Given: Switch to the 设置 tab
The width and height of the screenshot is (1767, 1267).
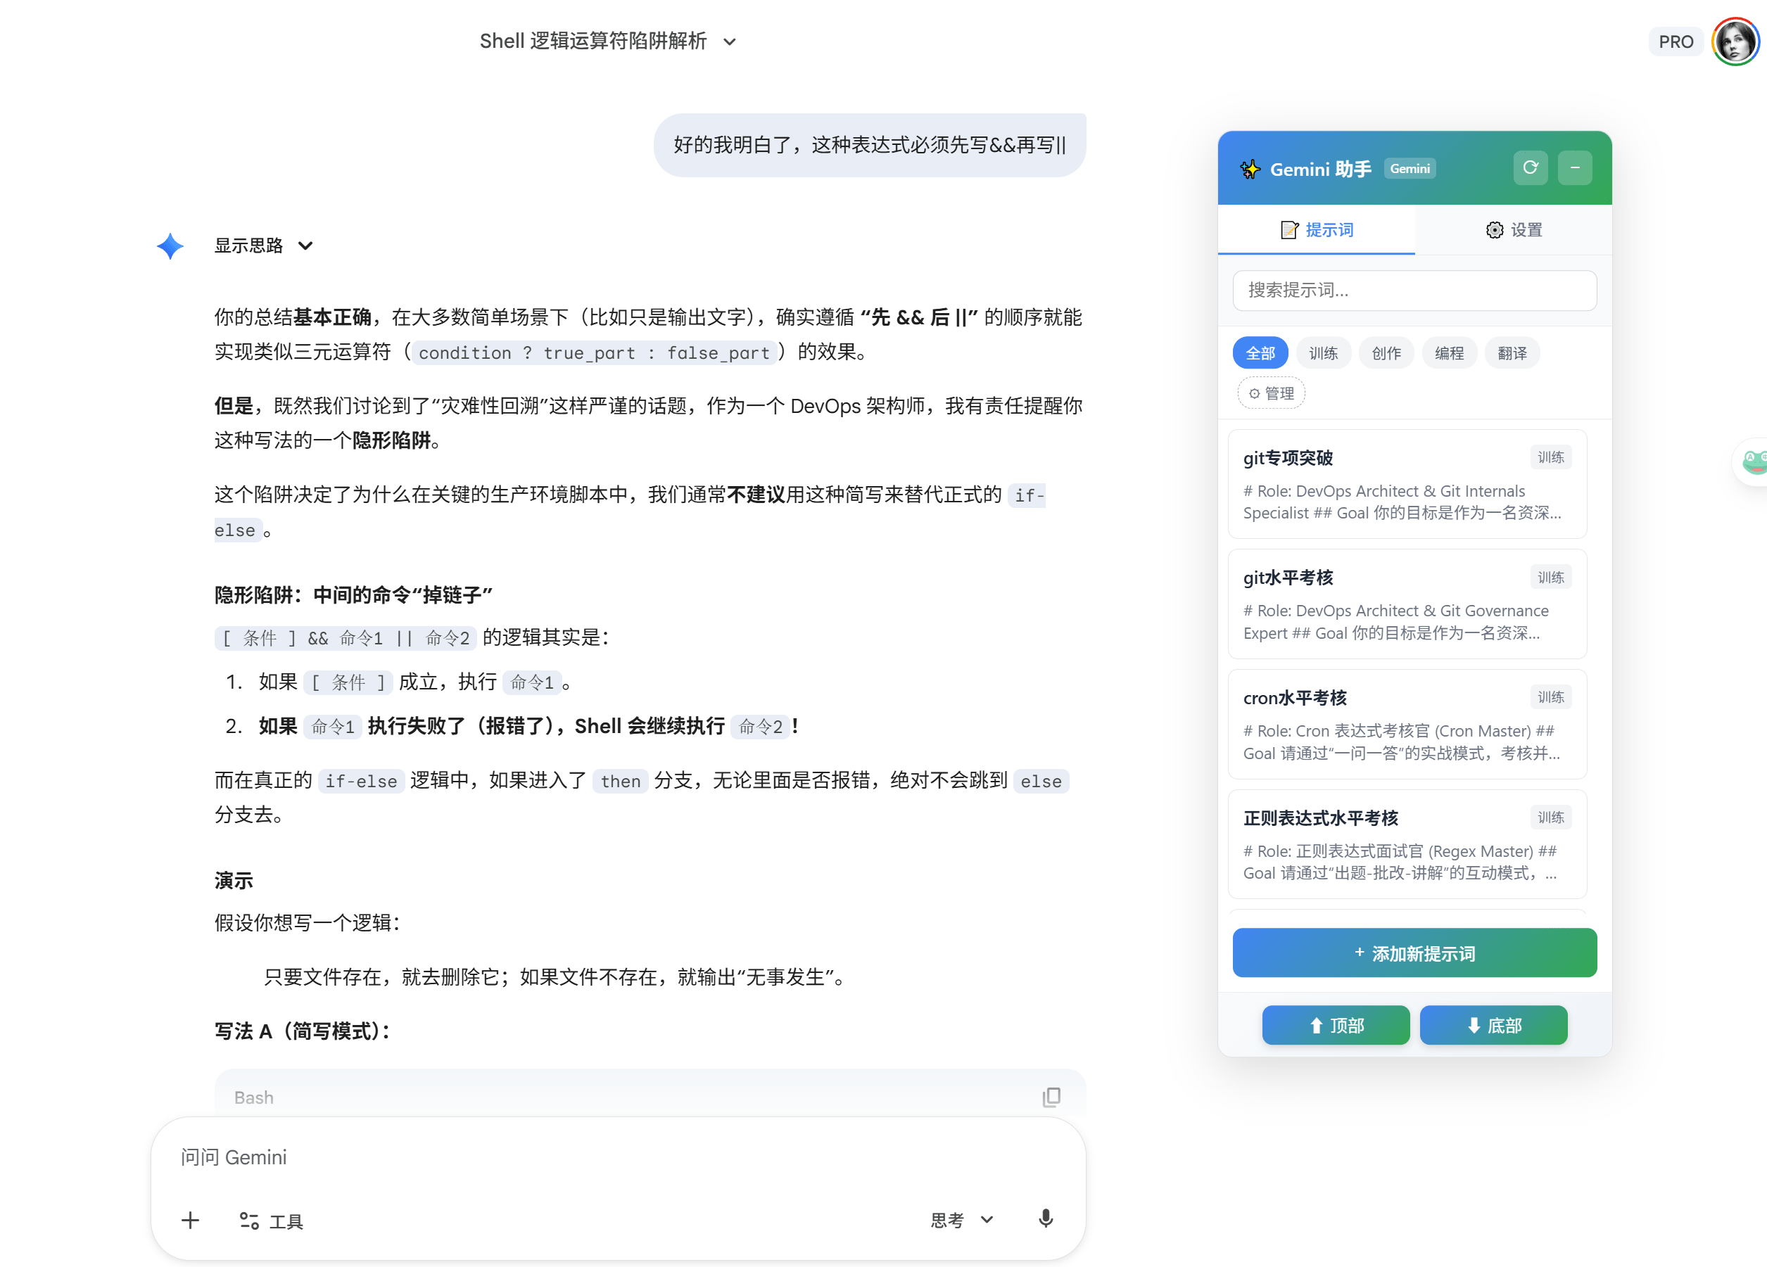Looking at the screenshot, I should pos(1513,230).
